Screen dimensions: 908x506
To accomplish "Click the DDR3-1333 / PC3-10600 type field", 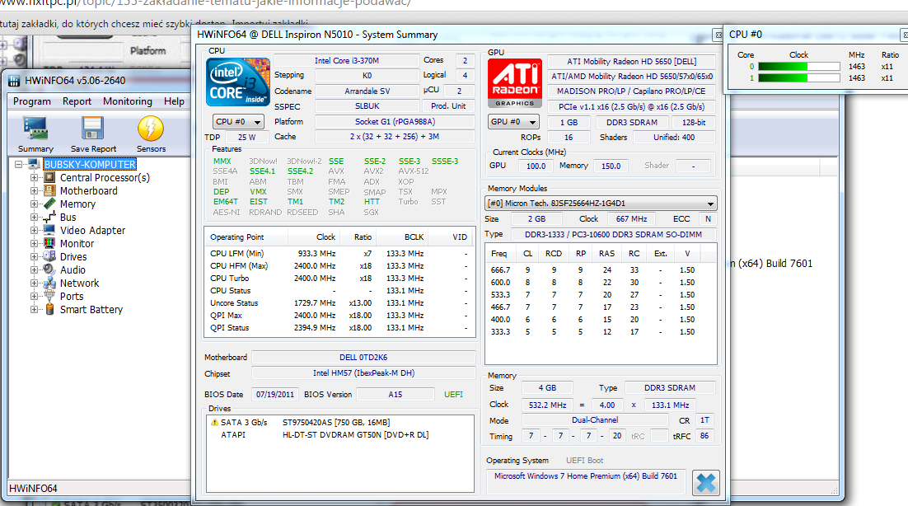I will click(613, 235).
